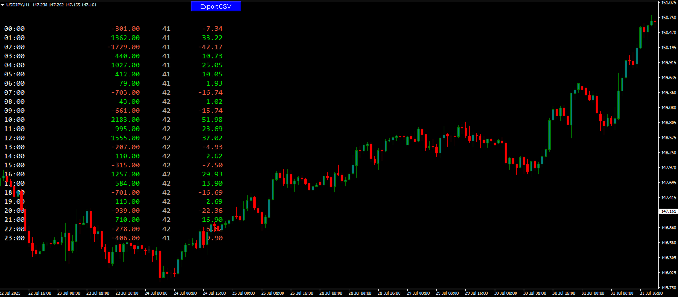This screenshot has height=297, width=678.
Task: Click the average value 13.90
Action: click(213, 183)
